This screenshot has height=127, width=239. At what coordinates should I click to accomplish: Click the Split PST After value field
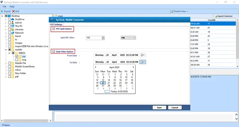pyautogui.click(x=94, y=38)
